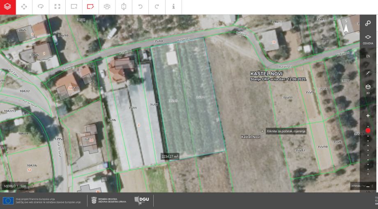Open the OSNOVA basemap selector
Viewport: 378px width, 209px height.
click(368, 39)
